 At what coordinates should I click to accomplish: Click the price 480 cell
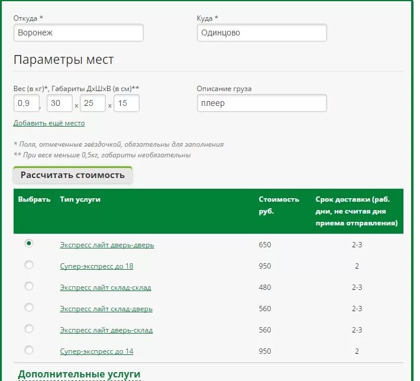pos(265,288)
